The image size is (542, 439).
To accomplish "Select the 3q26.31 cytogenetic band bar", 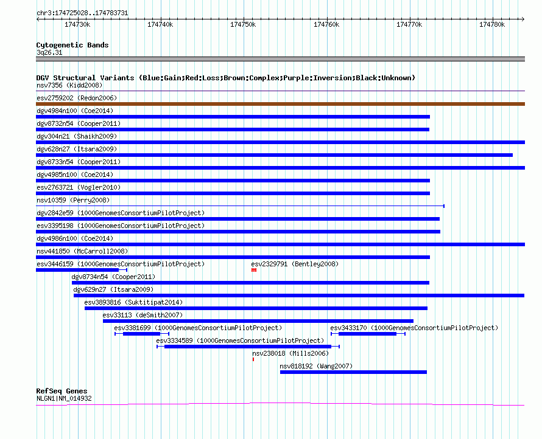I will point(280,59).
